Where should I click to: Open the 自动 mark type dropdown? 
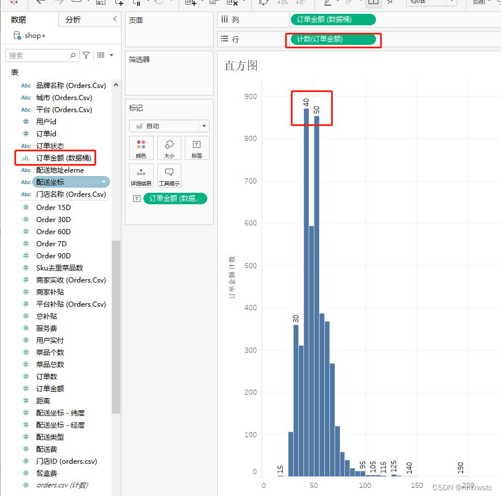pos(169,126)
